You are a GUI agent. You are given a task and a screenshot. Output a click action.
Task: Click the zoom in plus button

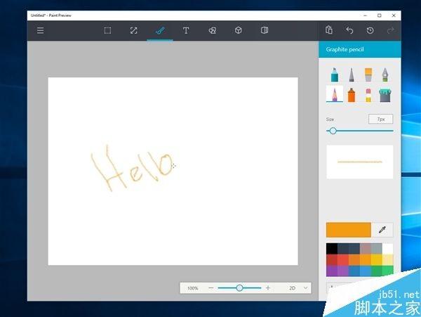click(x=267, y=288)
